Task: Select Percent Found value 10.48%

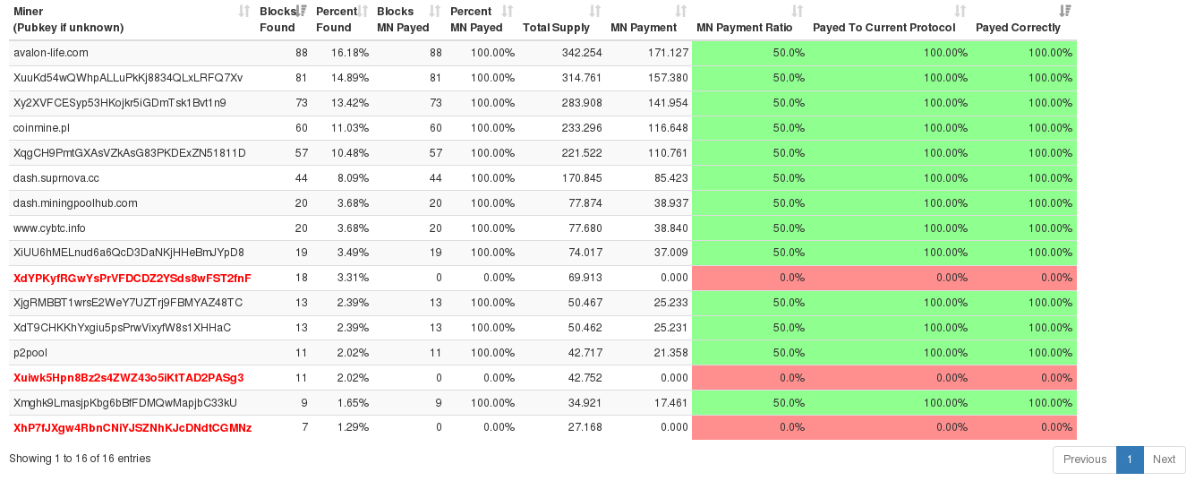Action: [350, 153]
